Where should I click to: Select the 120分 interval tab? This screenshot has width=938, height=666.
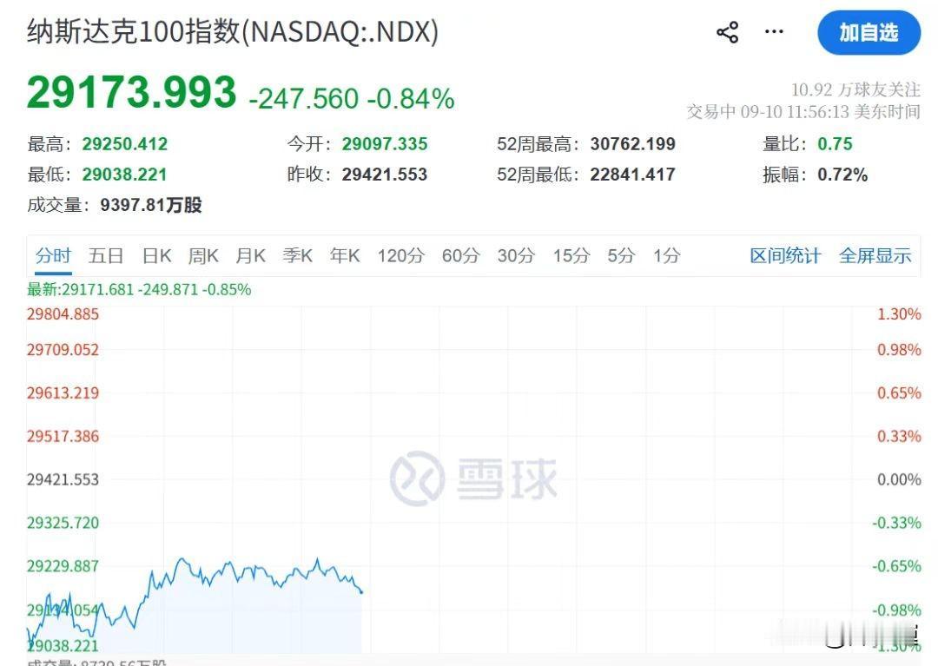coord(400,256)
